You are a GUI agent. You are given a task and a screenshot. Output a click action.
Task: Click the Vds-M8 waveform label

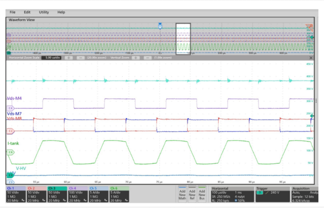pyautogui.click(x=14, y=118)
